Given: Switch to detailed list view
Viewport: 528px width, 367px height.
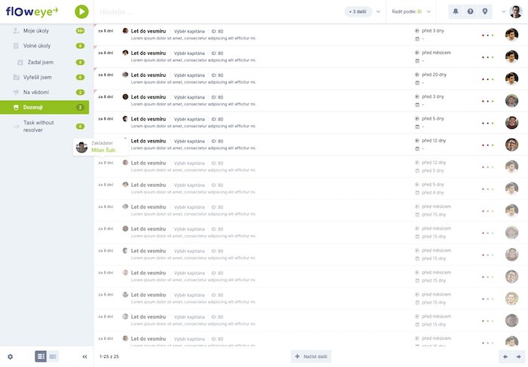Looking at the screenshot, I should 41,356.
